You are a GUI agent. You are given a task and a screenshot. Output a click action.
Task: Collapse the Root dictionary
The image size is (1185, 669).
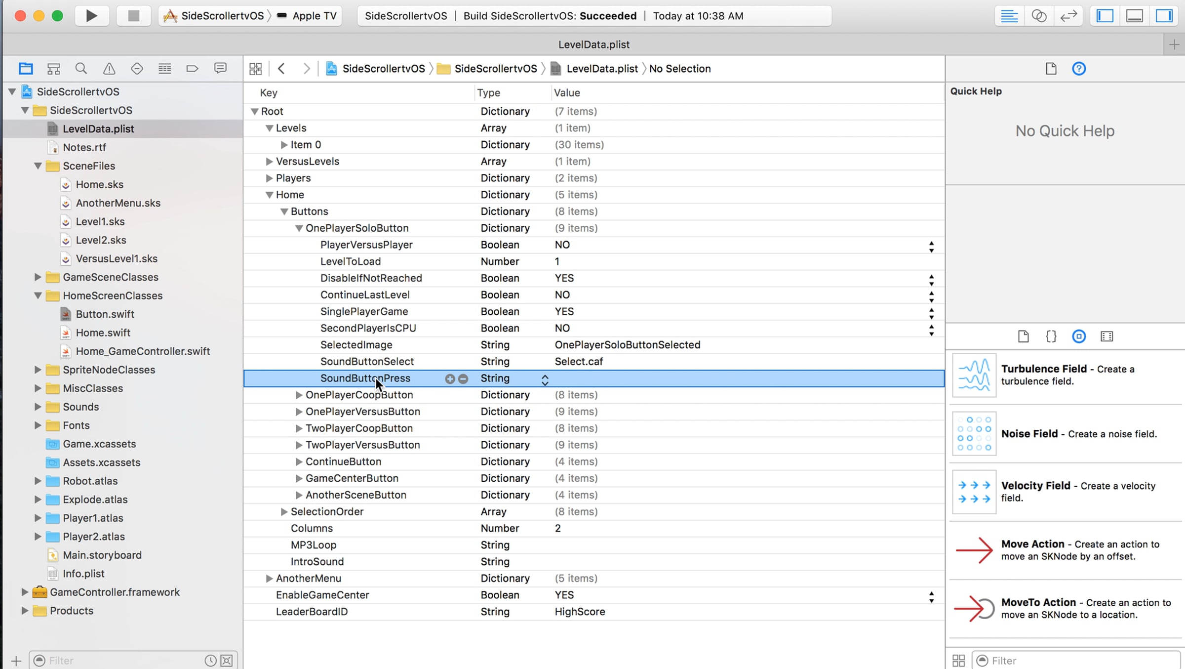pyautogui.click(x=255, y=112)
